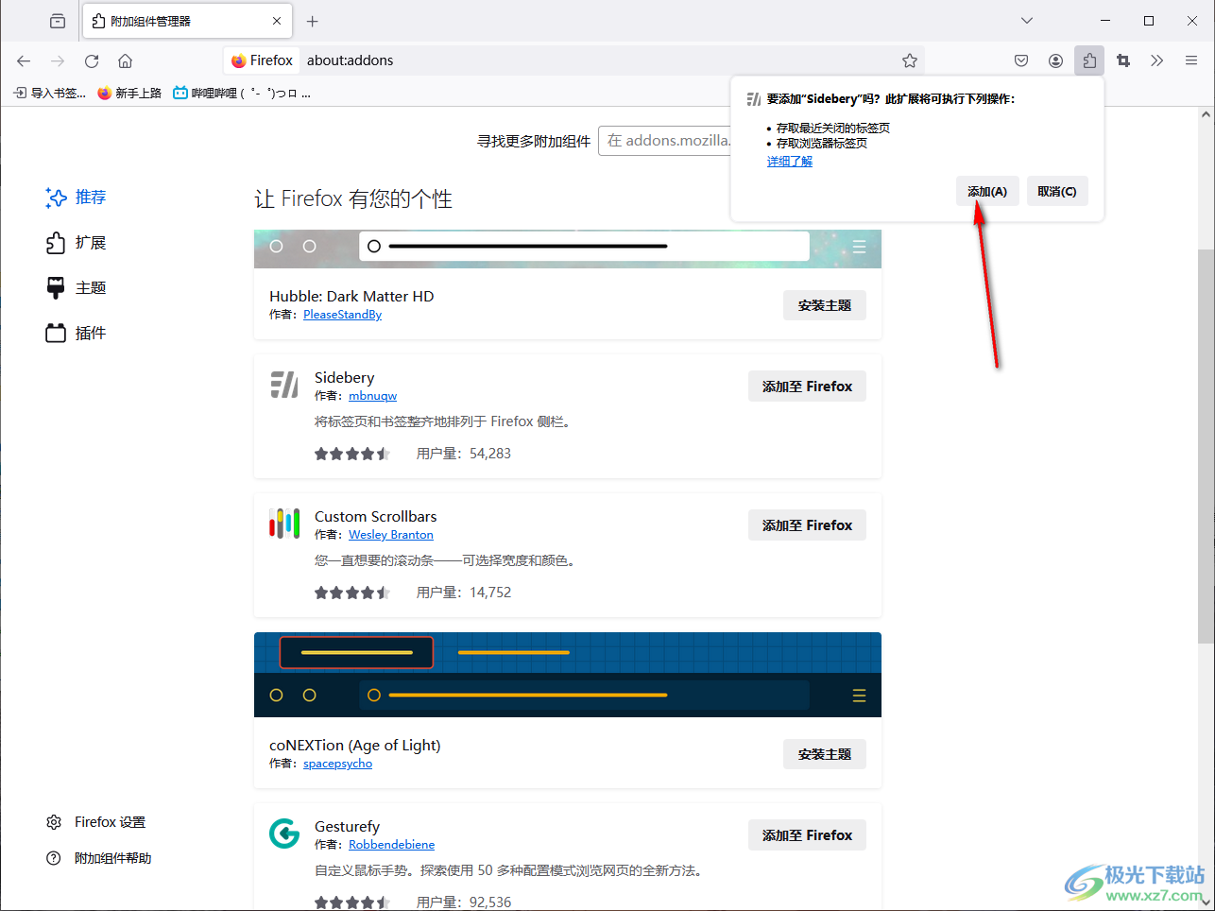
Task: Close the 附加组件管理器 tab
Action: pos(277,21)
